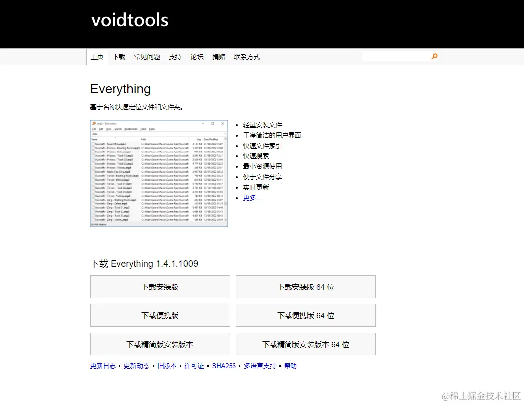Screen dimensions: 524x404
Task: Click the 快速文件索引 feature text
Action: point(262,146)
